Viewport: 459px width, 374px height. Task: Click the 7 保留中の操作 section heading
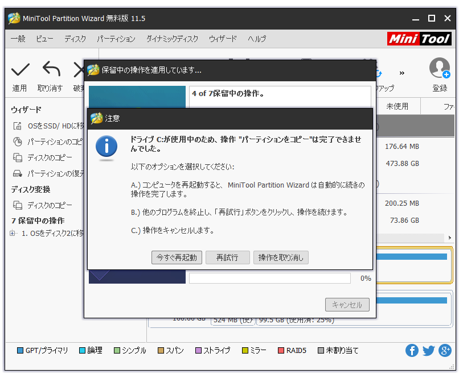point(38,221)
